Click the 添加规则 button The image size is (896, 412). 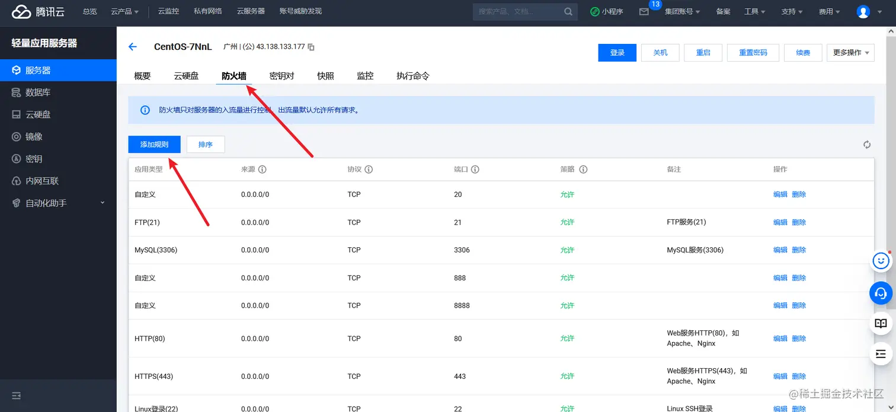click(154, 145)
